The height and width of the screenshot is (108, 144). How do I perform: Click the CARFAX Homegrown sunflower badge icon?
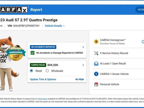[96, 42]
